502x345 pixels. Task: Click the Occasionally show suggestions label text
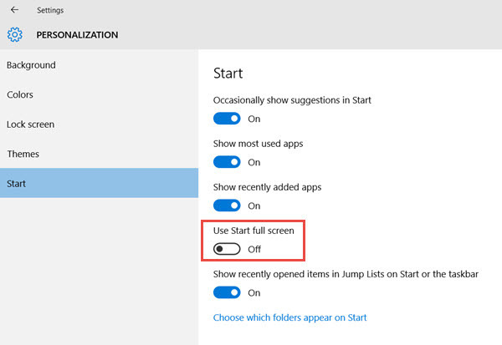pyautogui.click(x=292, y=100)
